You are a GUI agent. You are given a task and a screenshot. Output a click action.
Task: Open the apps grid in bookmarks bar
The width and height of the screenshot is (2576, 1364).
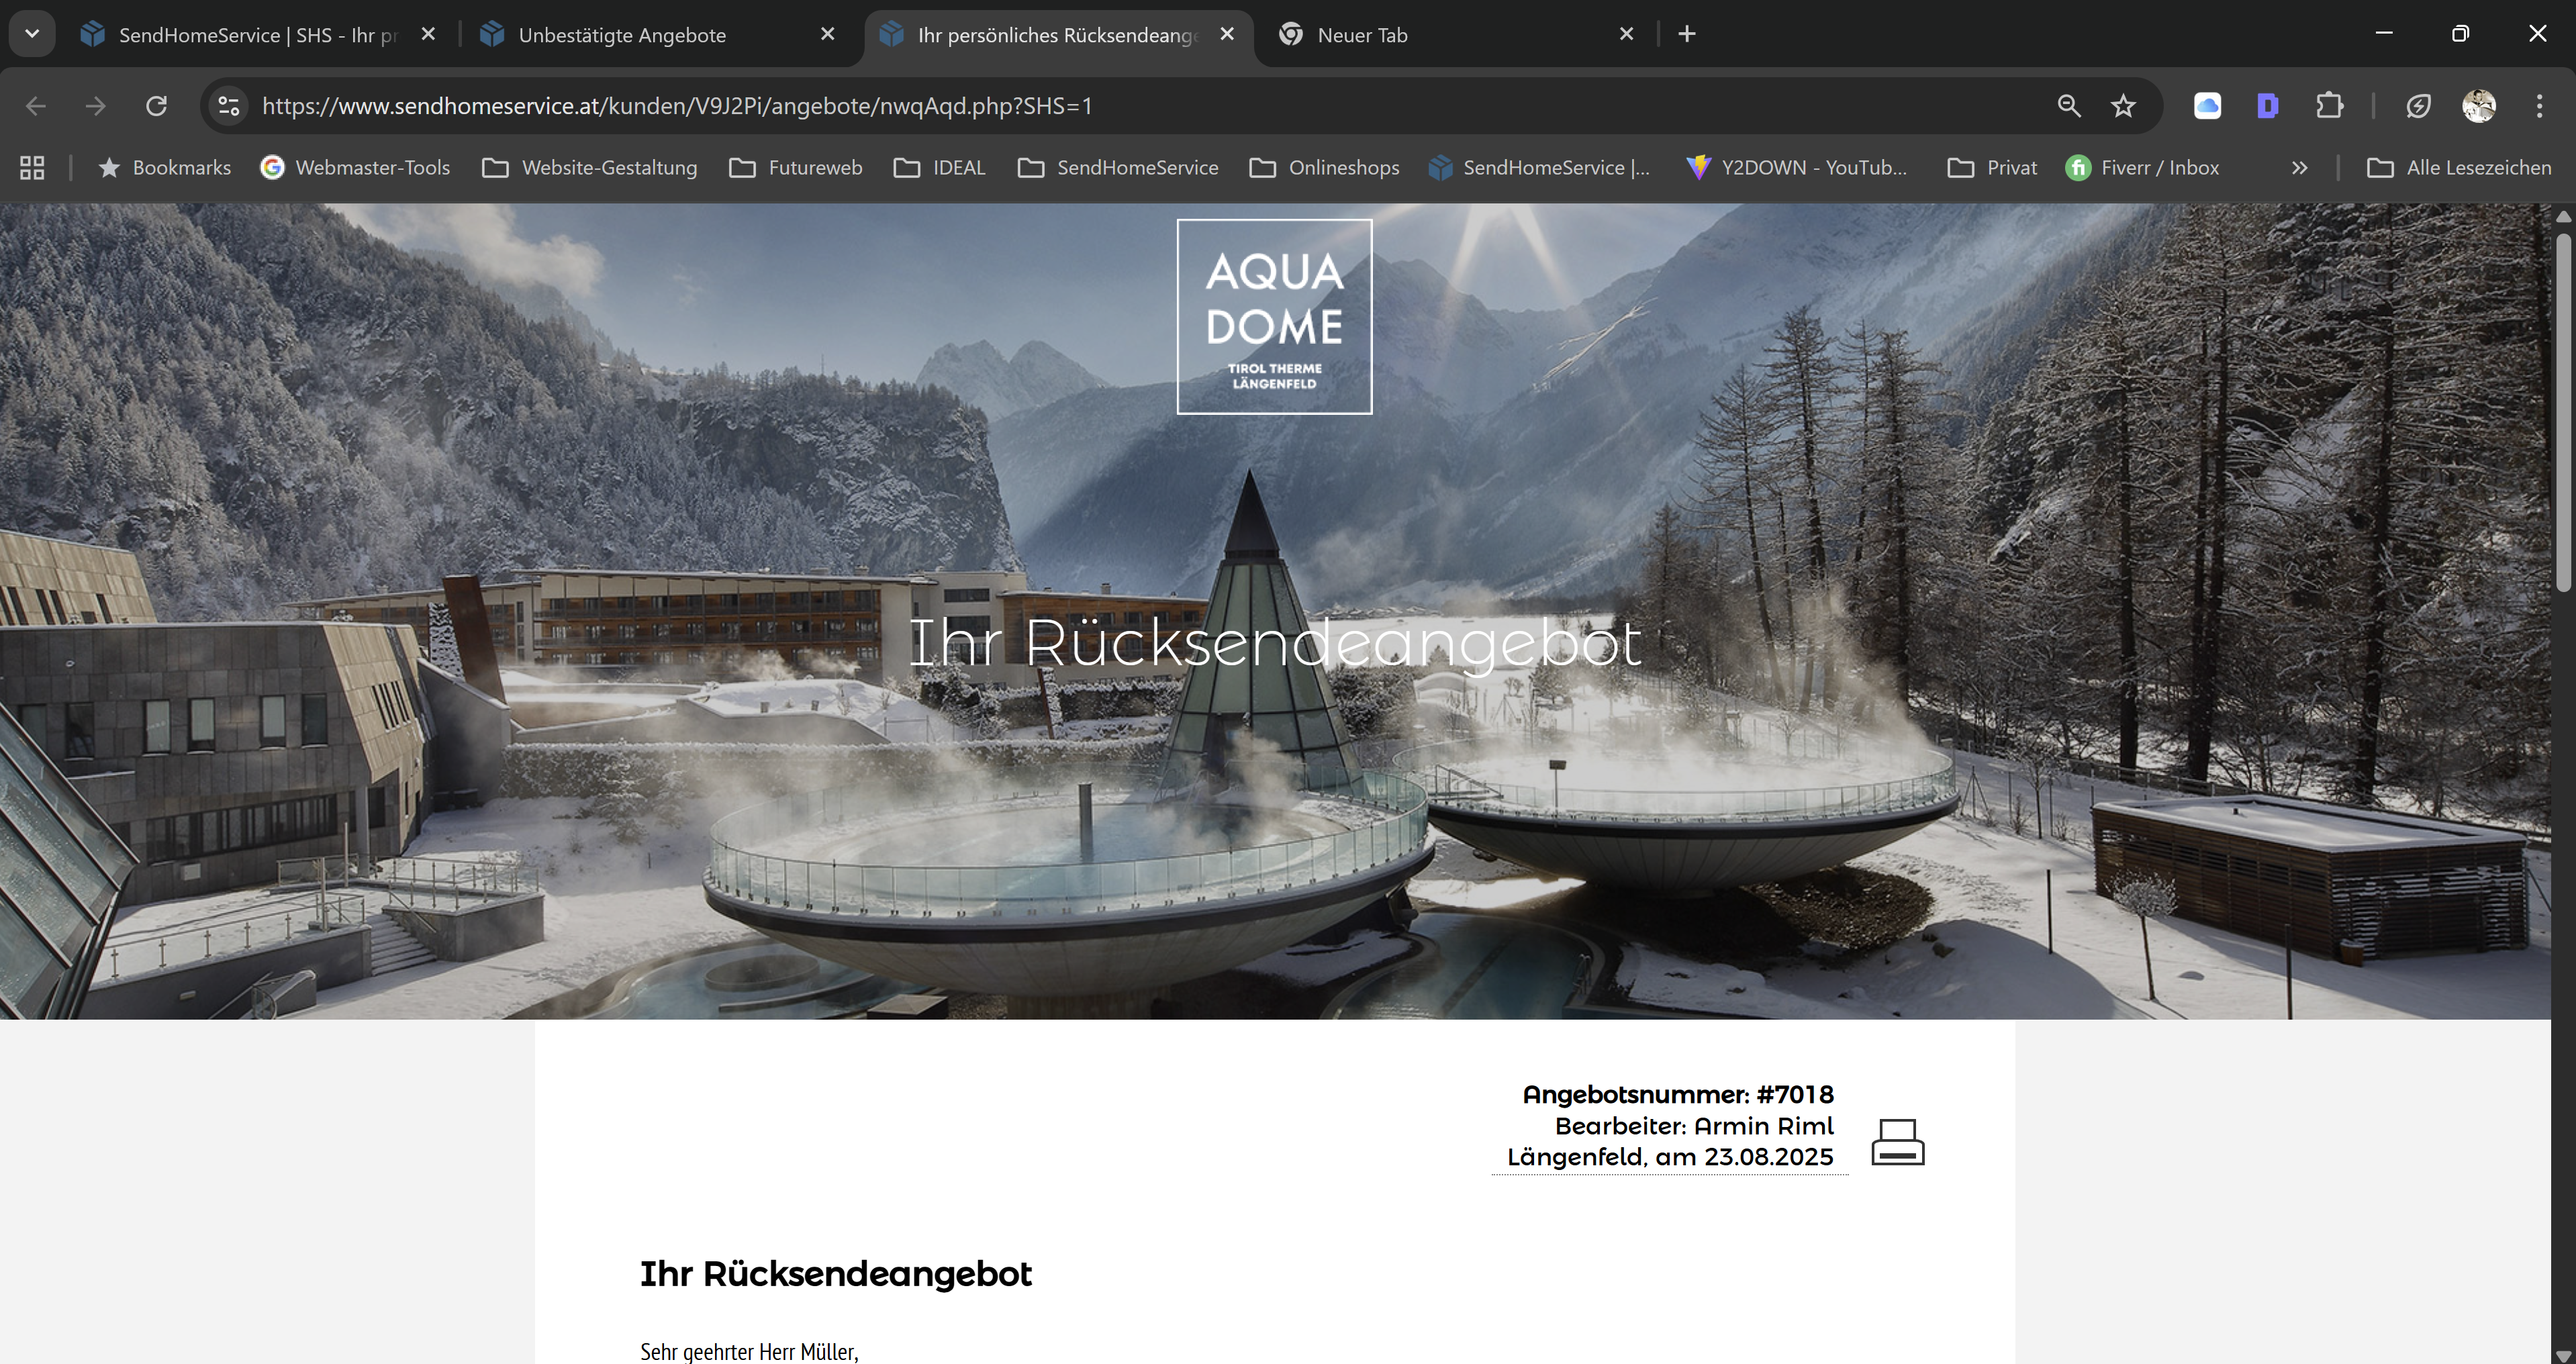point(32,168)
